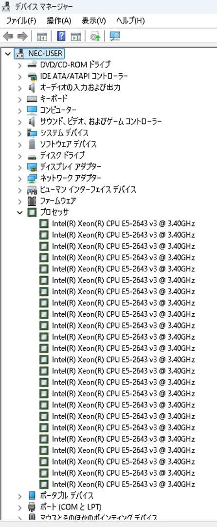Expand the サウンド、ビデオ、およびゲーム コントローラー node
The height and width of the screenshot is (527, 217).
pos(20,122)
